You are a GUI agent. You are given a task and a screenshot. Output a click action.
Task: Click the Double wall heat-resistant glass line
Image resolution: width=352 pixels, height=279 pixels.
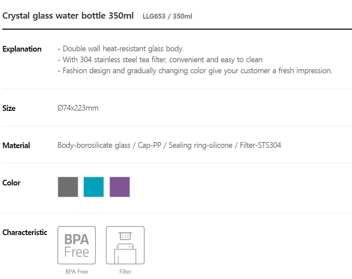121,49
